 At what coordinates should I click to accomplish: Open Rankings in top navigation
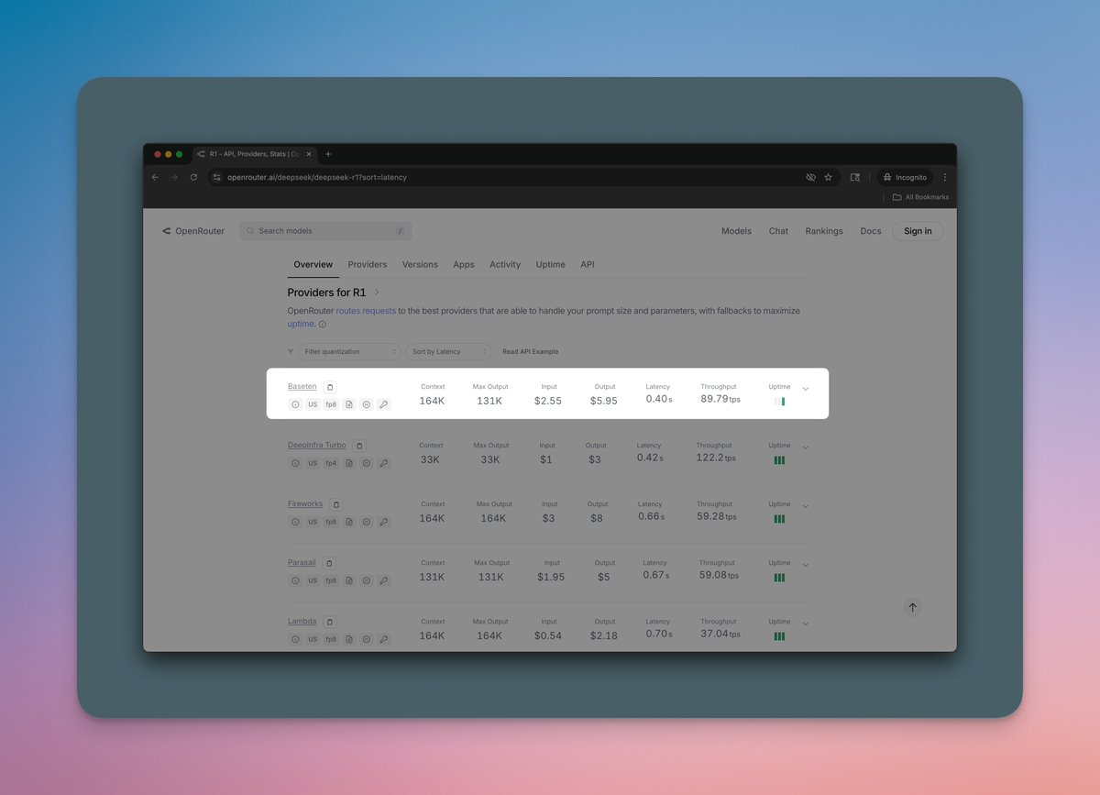tap(824, 231)
